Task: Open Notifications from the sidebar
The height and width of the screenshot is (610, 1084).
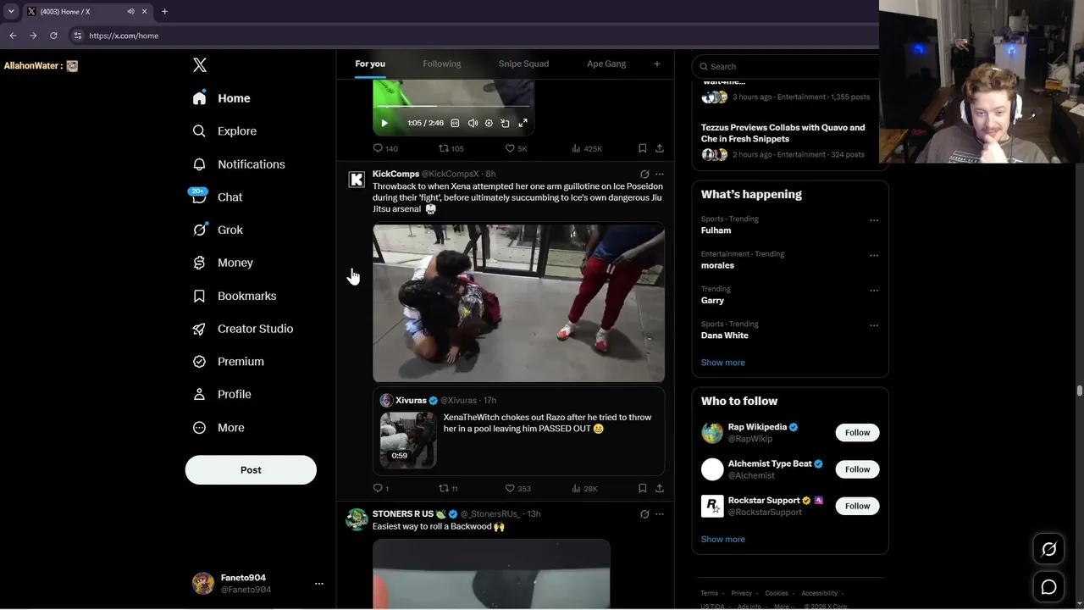Action: (x=238, y=164)
